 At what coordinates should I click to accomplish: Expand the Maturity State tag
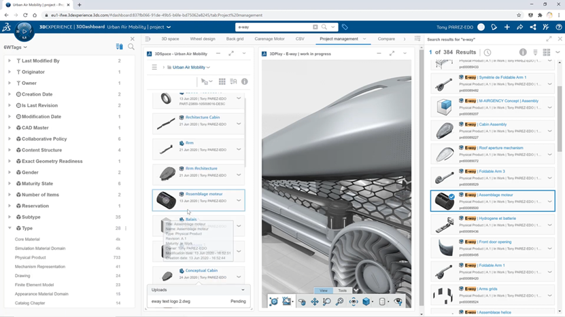point(10,183)
